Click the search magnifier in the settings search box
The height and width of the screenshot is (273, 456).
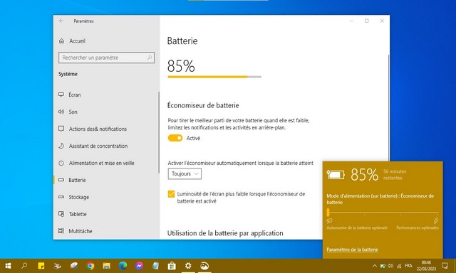pos(150,58)
